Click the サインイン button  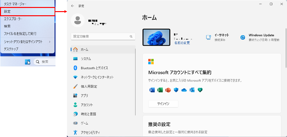[x=163, y=104]
